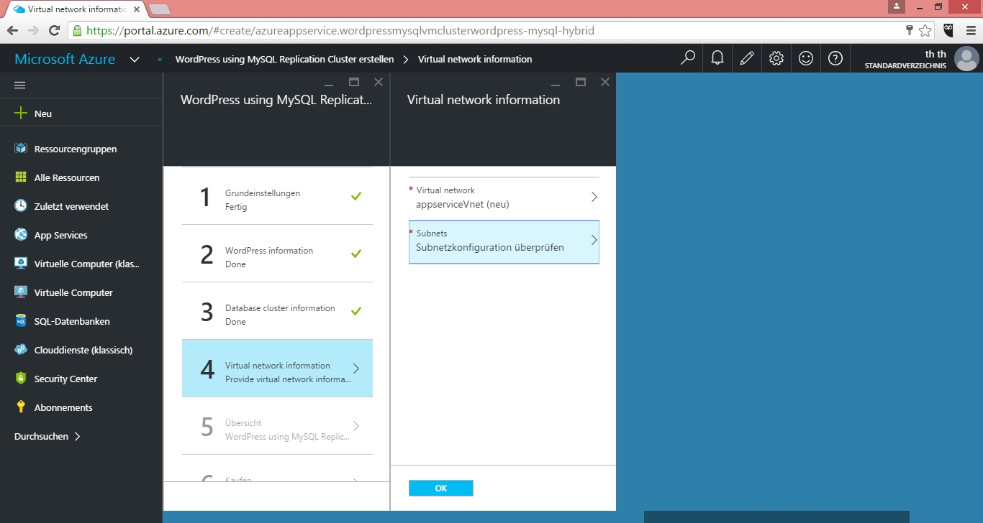Open Ressourcengruppen in the sidebar
The image size is (983, 523).
pyautogui.click(x=75, y=149)
